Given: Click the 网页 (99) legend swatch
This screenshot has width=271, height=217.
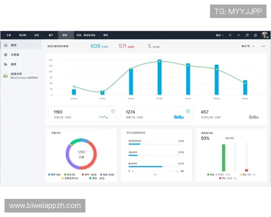Looking at the screenshot, I should pyautogui.click(x=49, y=175).
